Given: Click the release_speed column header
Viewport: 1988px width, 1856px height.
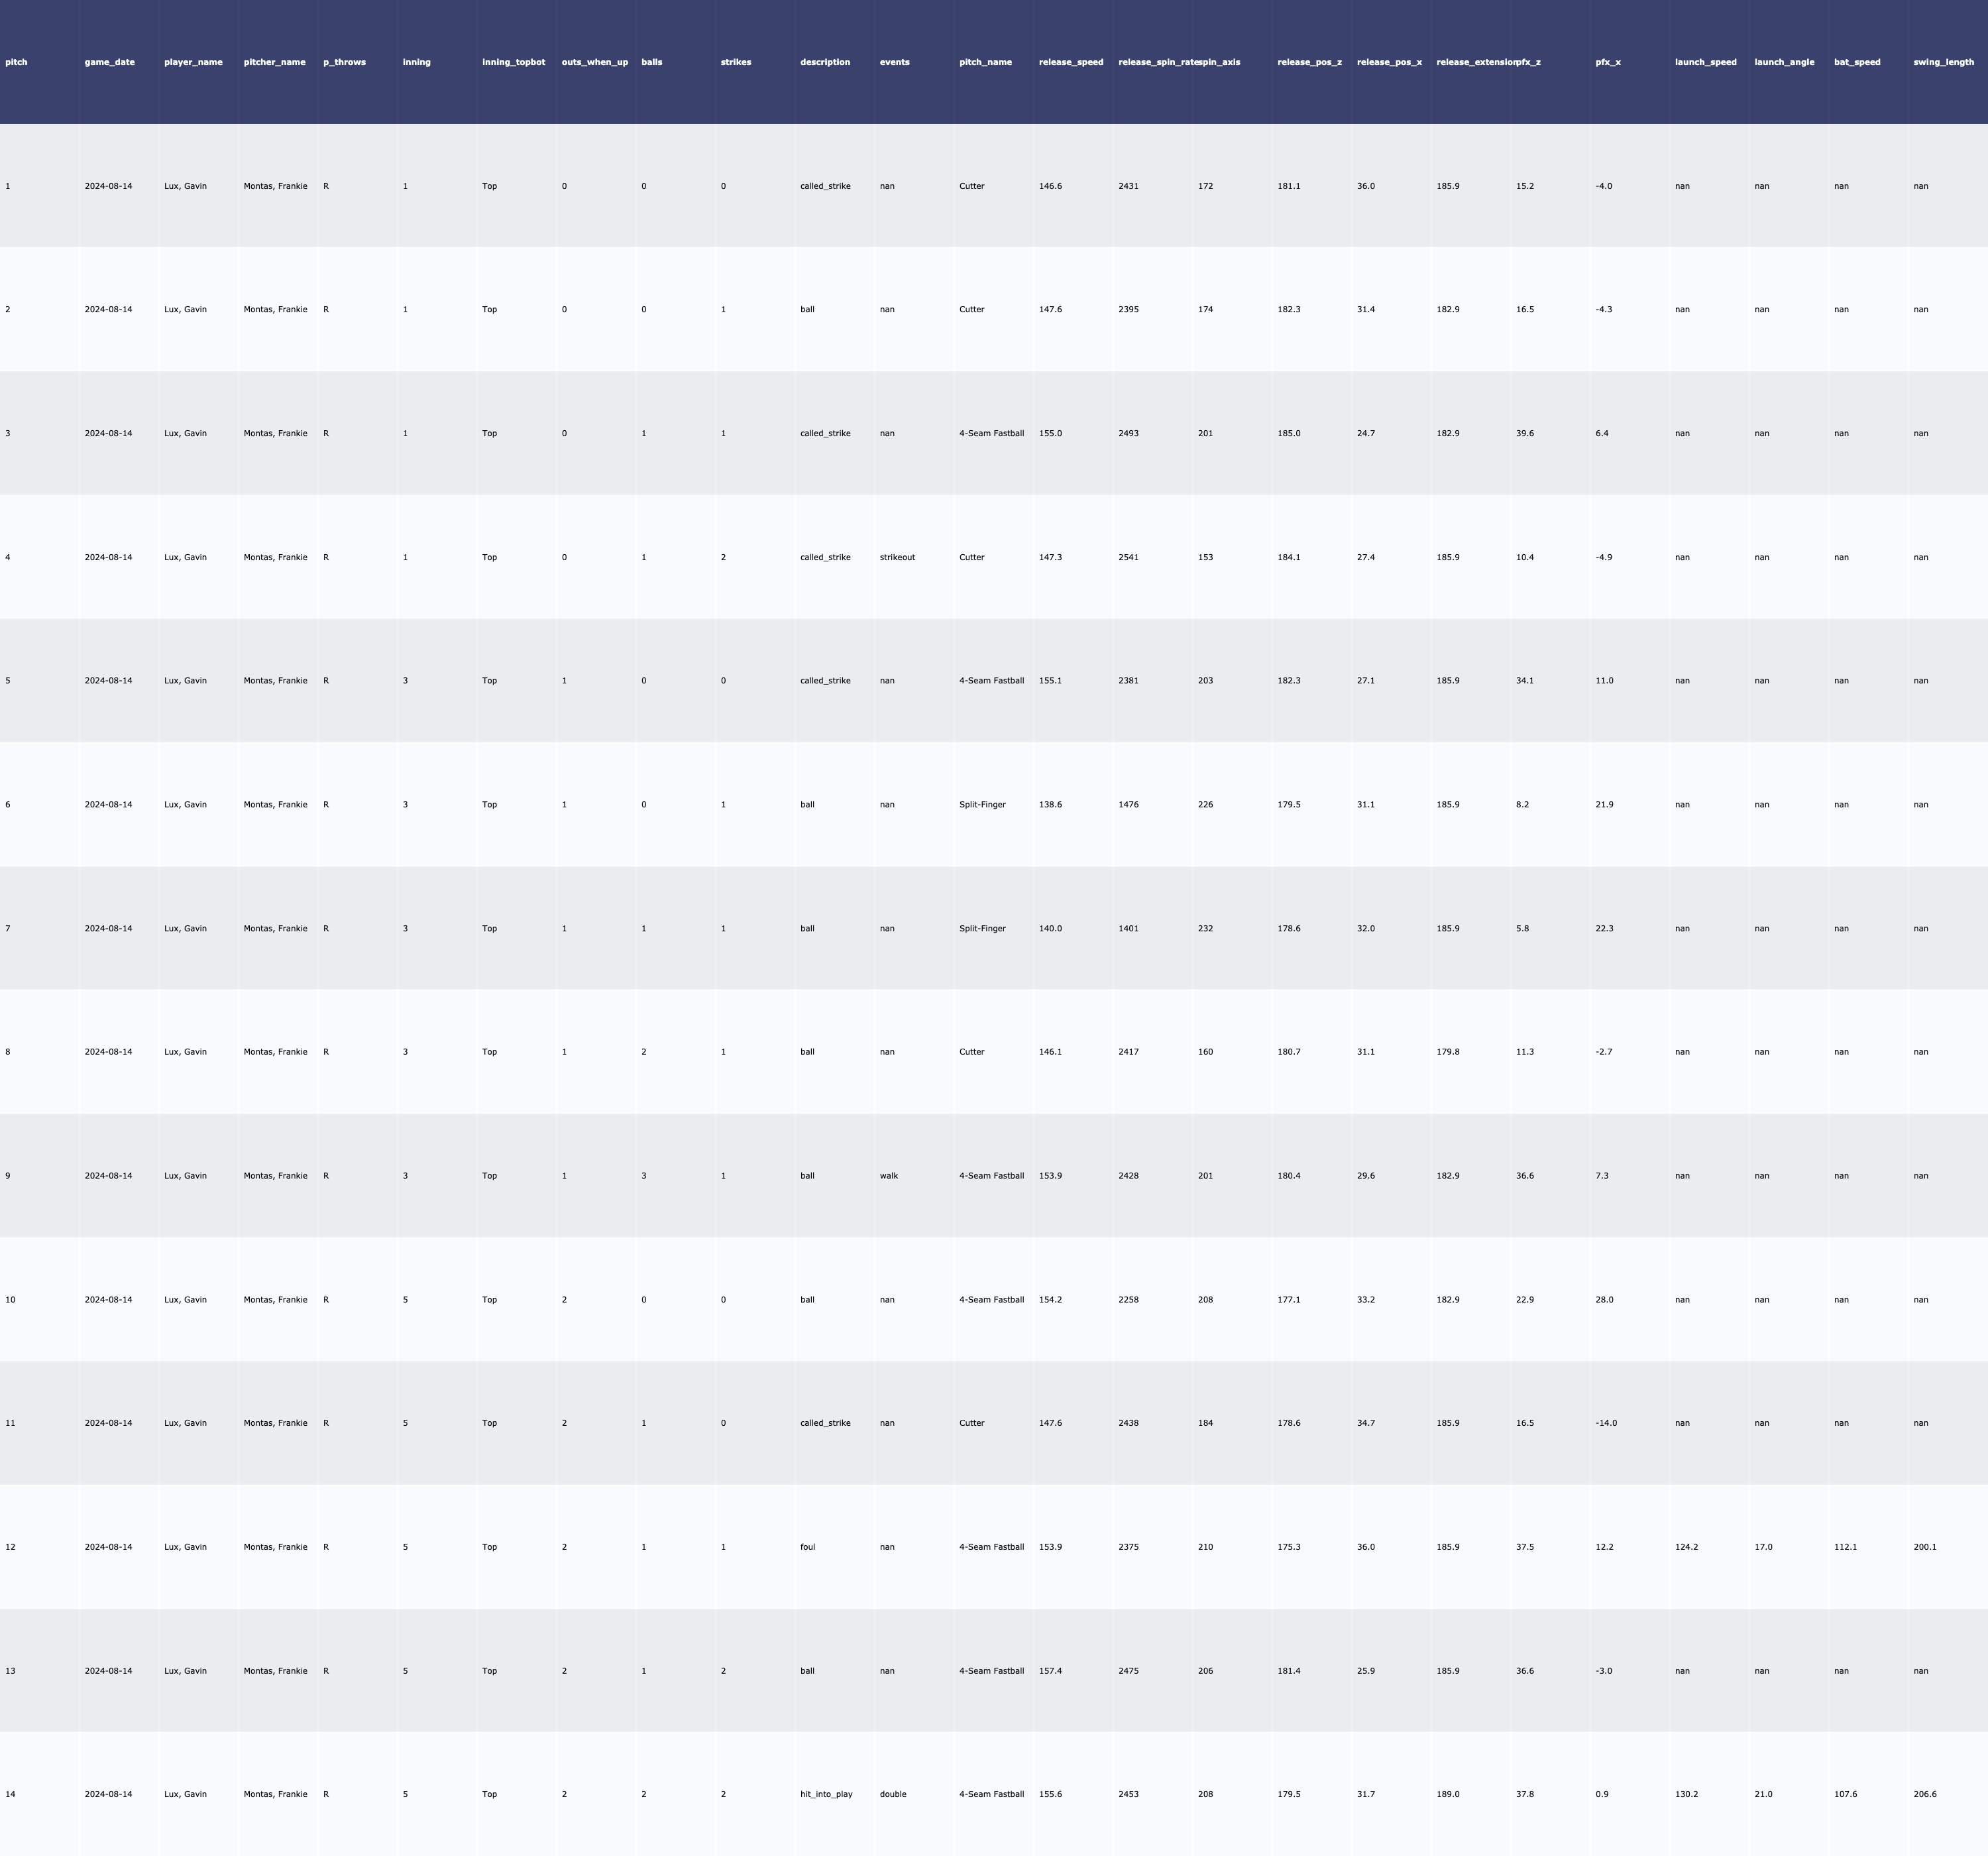Looking at the screenshot, I should click(x=1070, y=62).
